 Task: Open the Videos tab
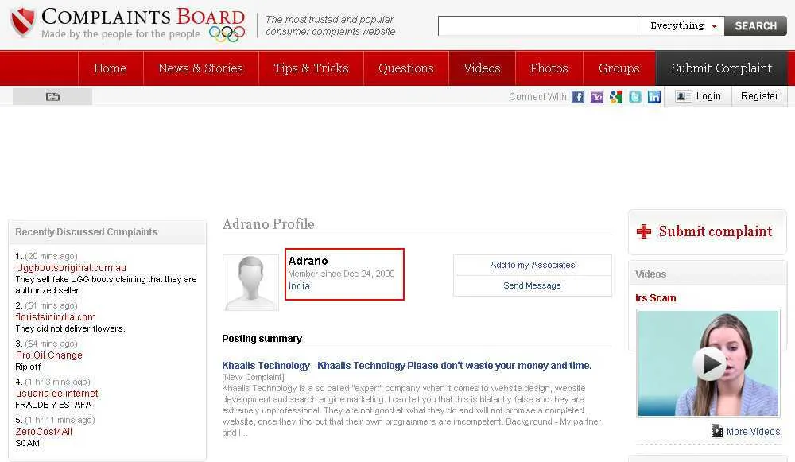click(x=482, y=68)
